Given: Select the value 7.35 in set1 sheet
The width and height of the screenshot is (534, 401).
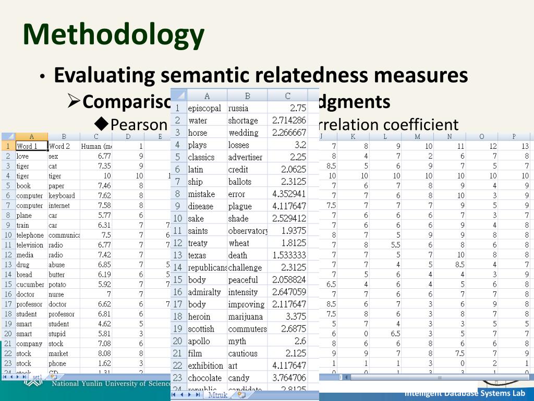Looking at the screenshot, I should point(96,166).
